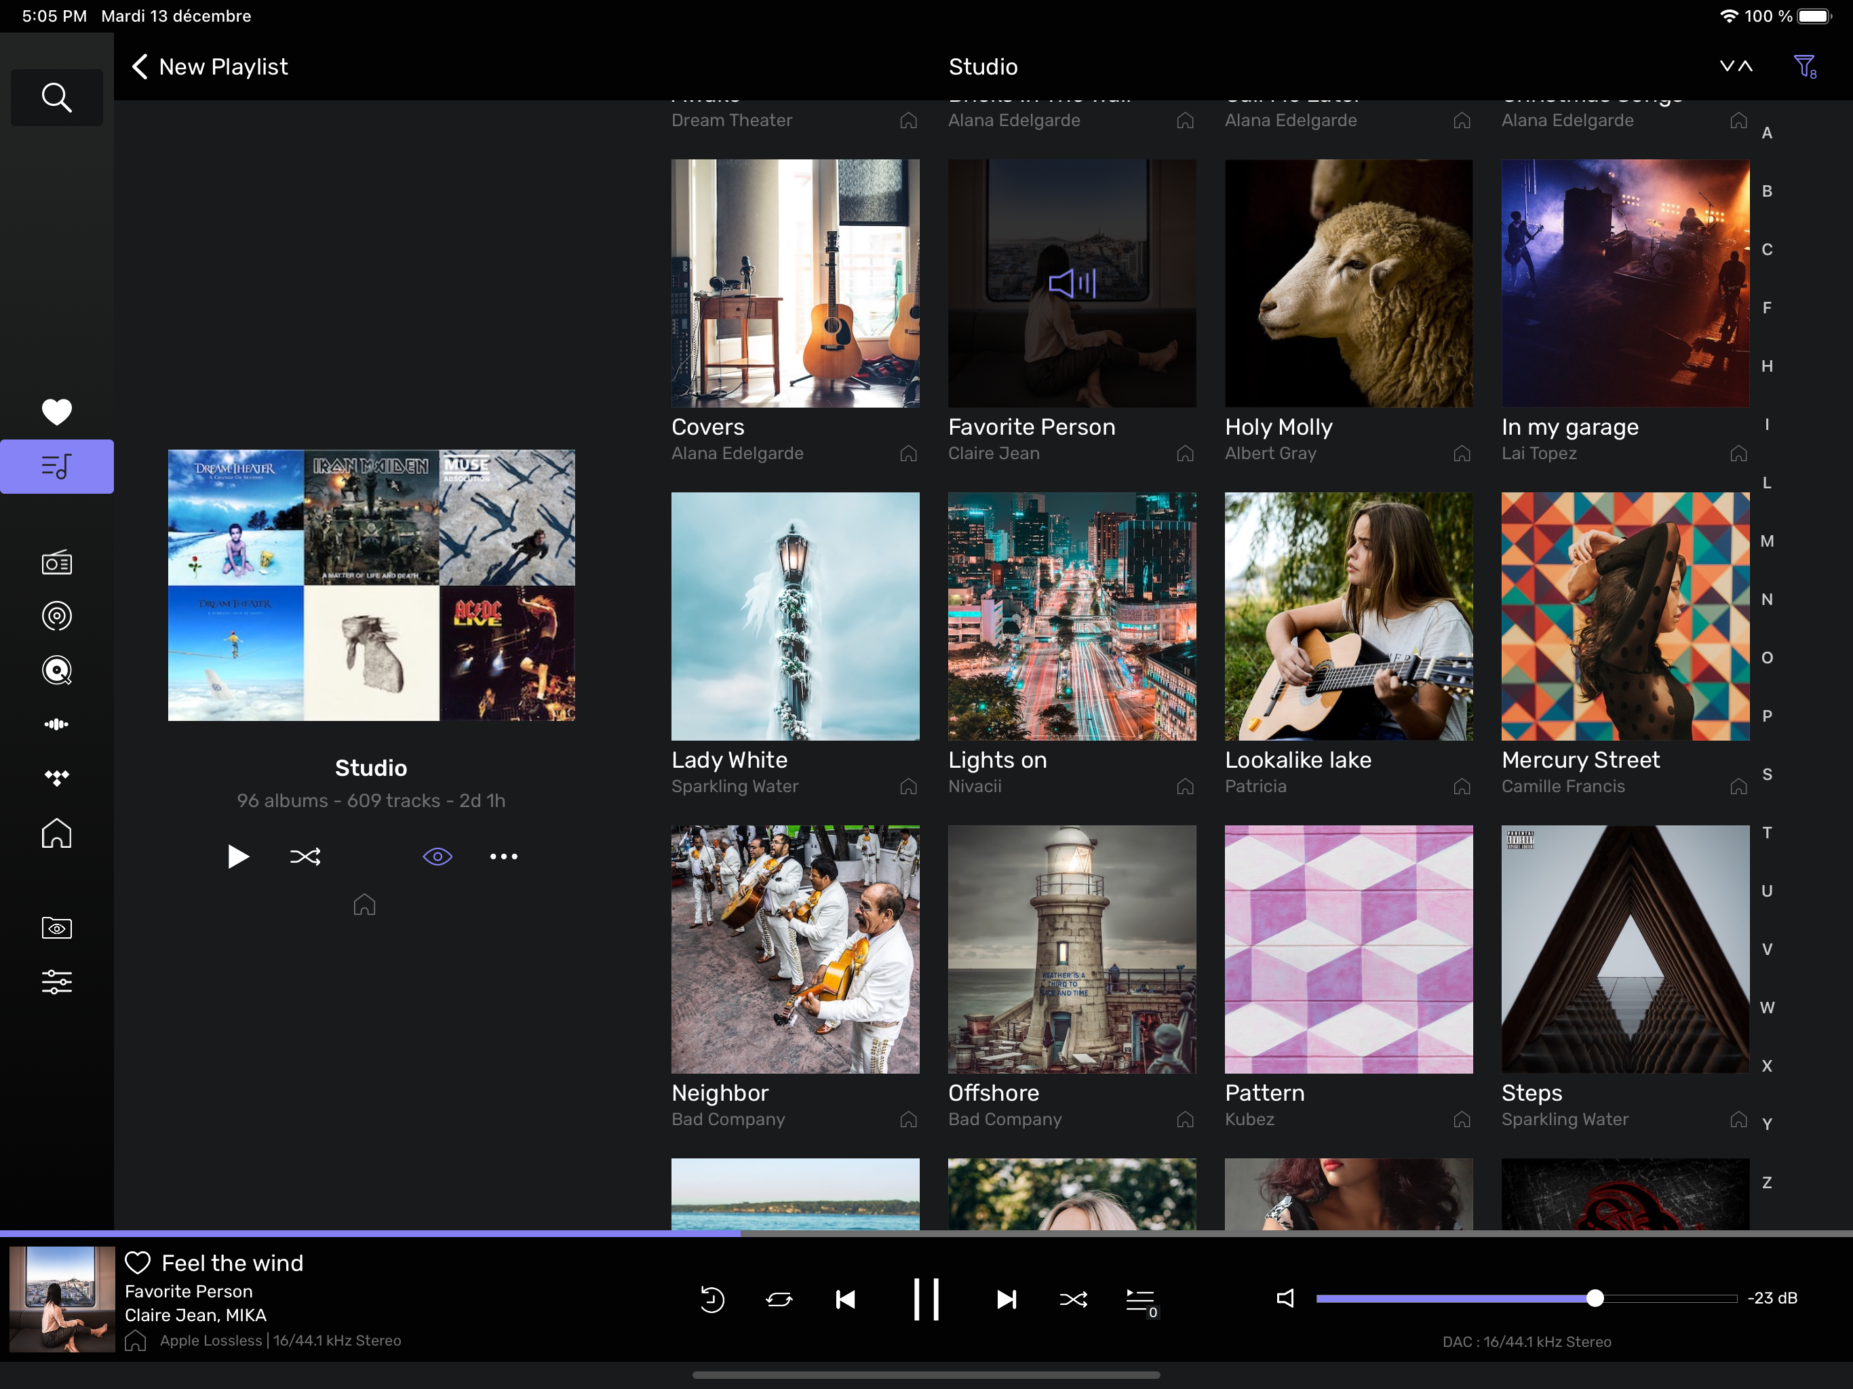Open the TIDAL icon in sidebar
1853x1389 pixels.
tap(56, 777)
